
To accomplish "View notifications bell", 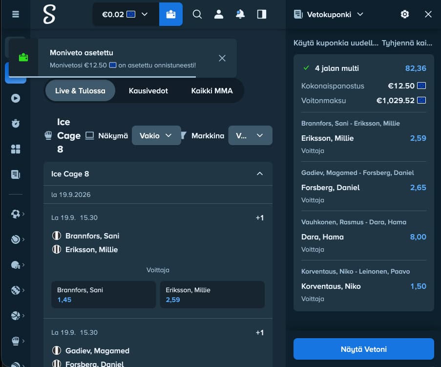I will (240, 14).
